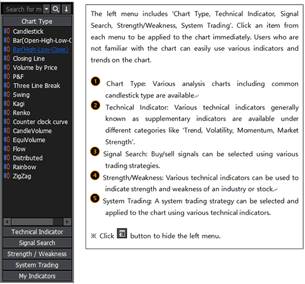The image size is (305, 284).
Task: Click the Chart Type header button
Action: point(37,21)
